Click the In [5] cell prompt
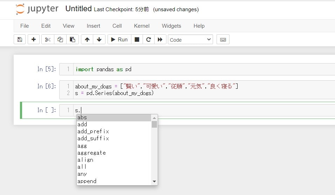Viewport: 335px width, 195px height. click(x=47, y=69)
